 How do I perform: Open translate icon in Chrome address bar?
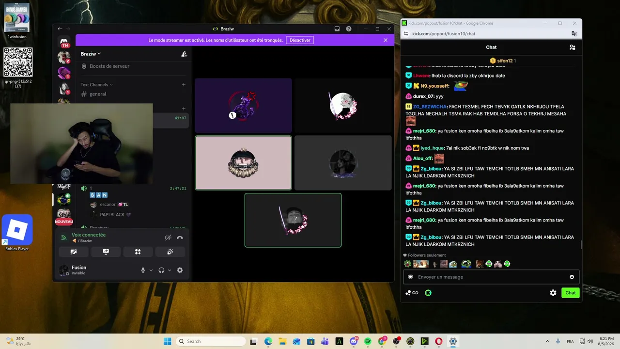pyautogui.click(x=574, y=33)
